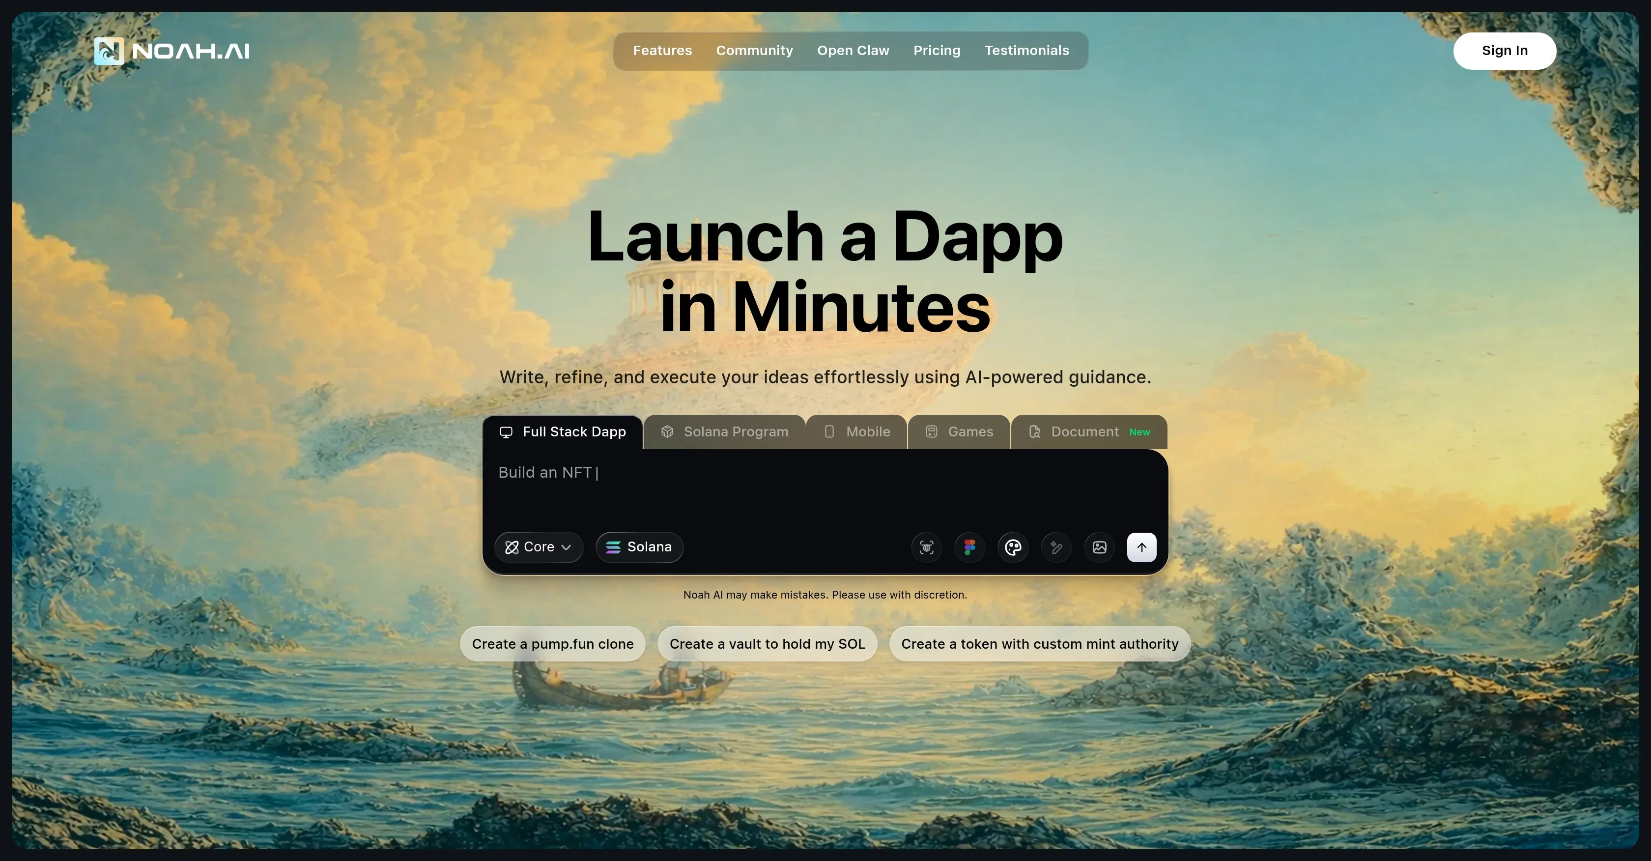Go to the Testimonials section

(x=1027, y=51)
